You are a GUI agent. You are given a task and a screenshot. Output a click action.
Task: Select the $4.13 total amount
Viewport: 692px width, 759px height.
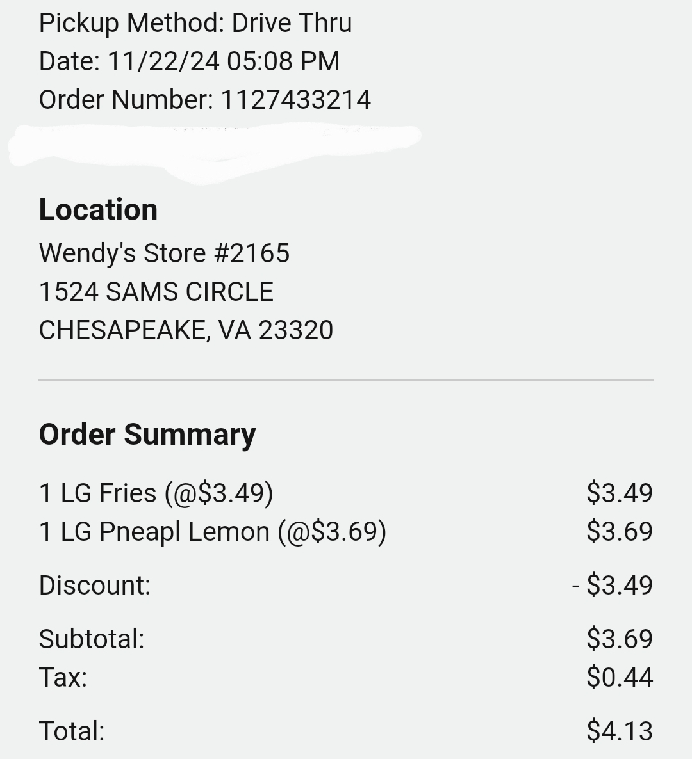[x=619, y=731]
